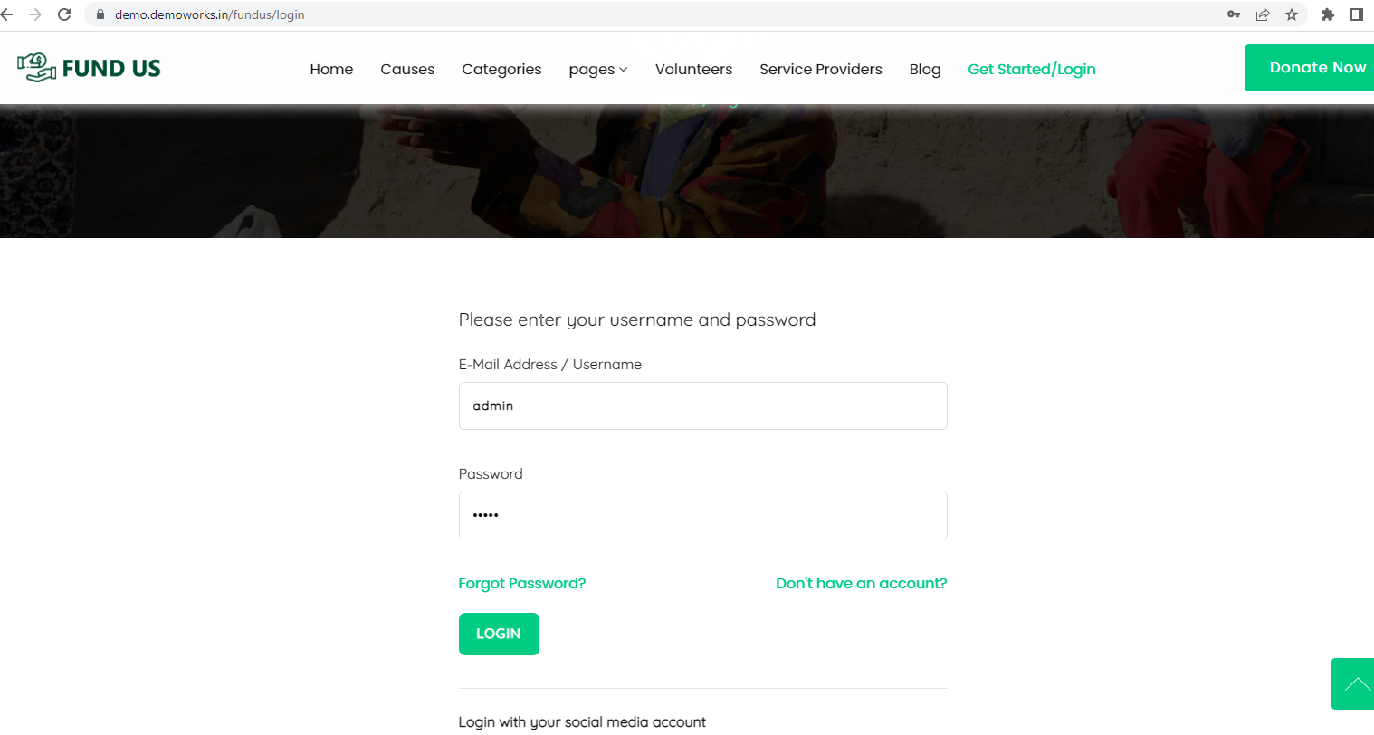Click the Donate Now button
1374x735 pixels.
tap(1309, 68)
